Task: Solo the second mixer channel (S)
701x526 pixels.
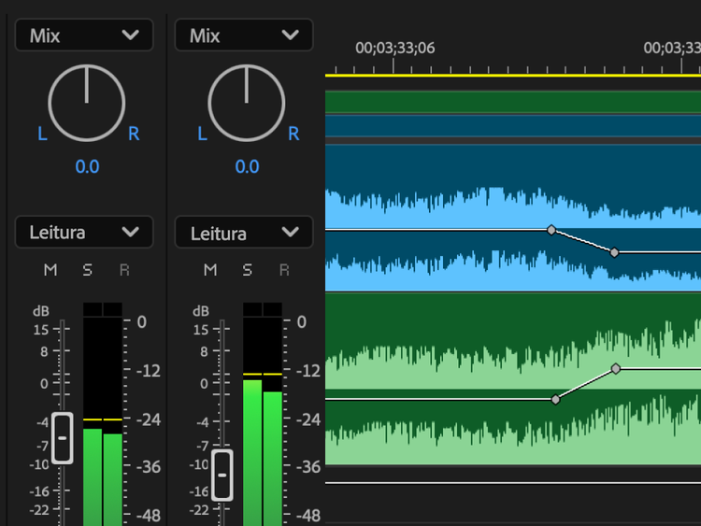Action: click(247, 270)
